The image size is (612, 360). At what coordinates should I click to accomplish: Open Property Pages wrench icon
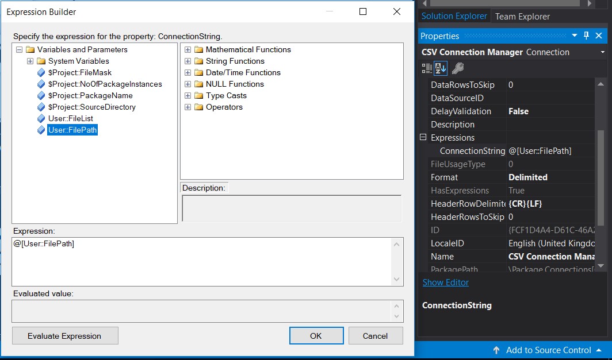click(x=458, y=68)
